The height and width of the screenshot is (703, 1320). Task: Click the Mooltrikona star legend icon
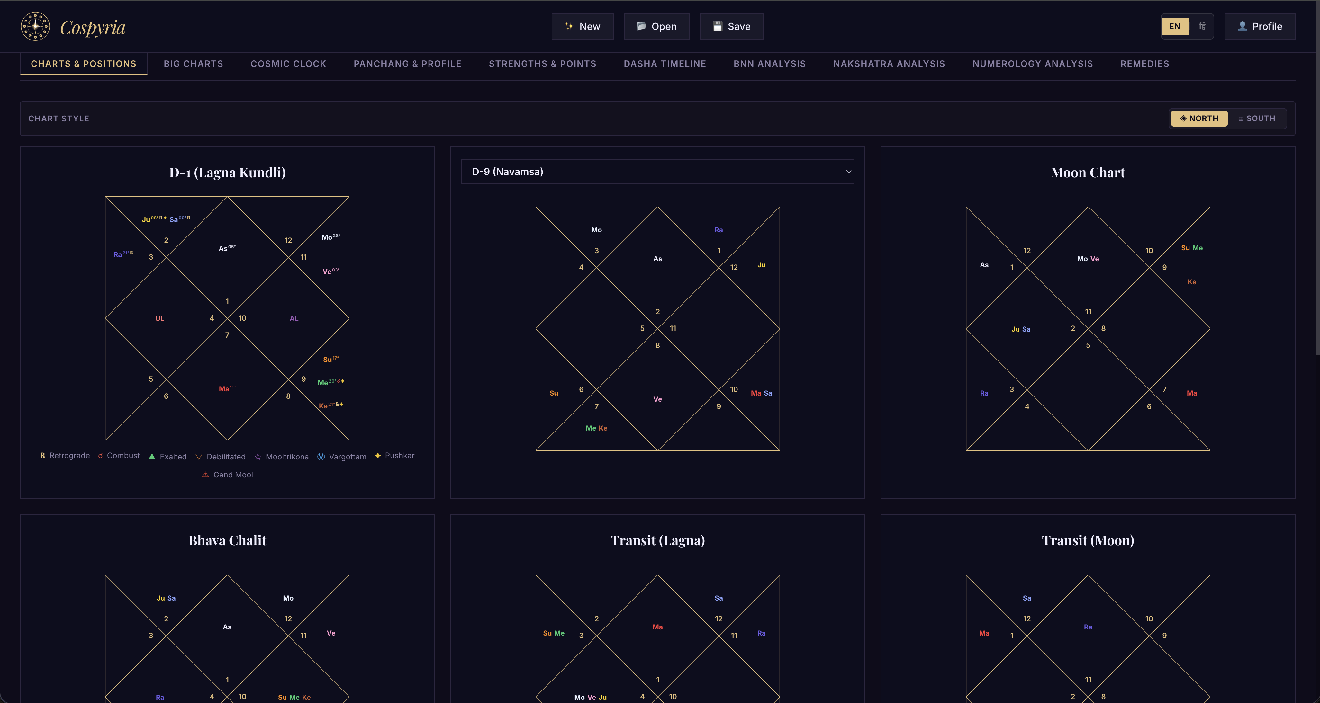click(x=258, y=457)
